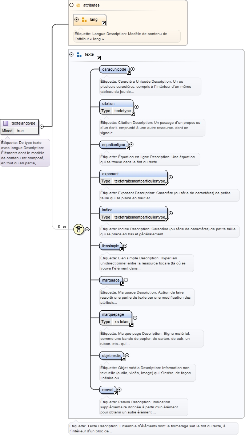This screenshot has height=436, width=245.
Task: Select the objetmedia element box
Action: (x=112, y=356)
